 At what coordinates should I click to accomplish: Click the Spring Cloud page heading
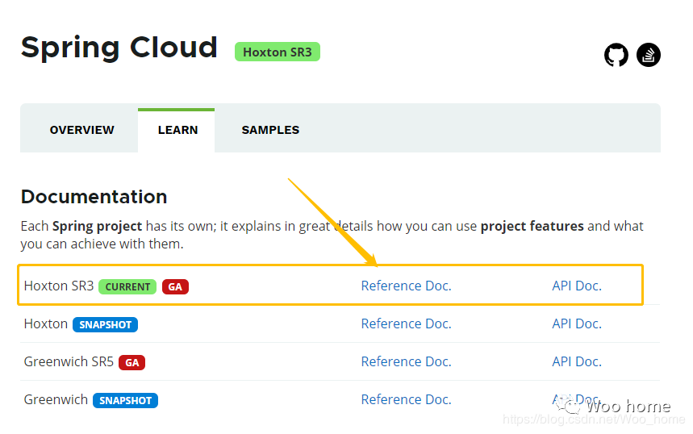[119, 48]
